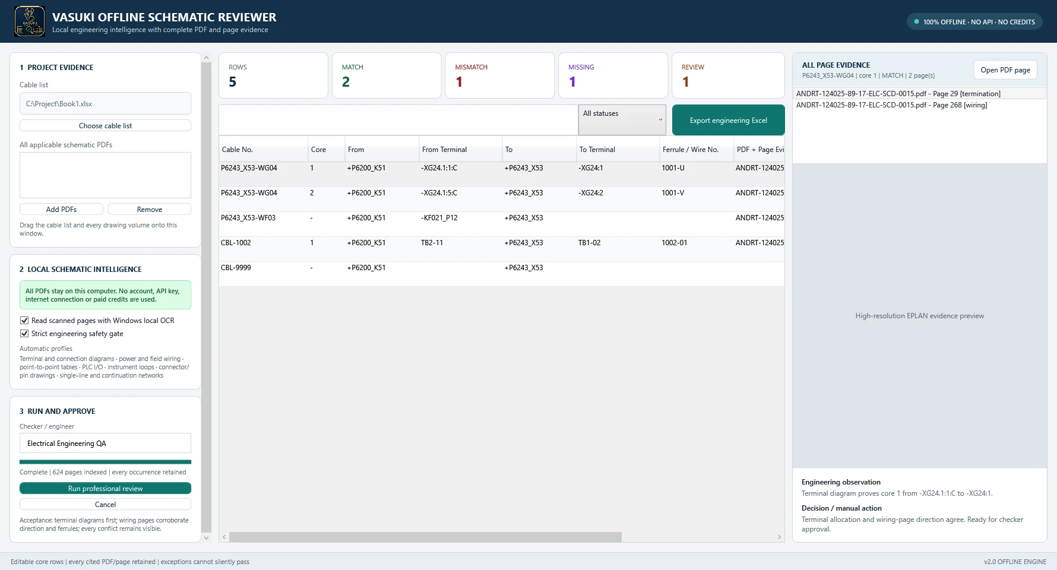Sort by Cable No. column header
This screenshot has width=1057, height=570.
click(264, 149)
